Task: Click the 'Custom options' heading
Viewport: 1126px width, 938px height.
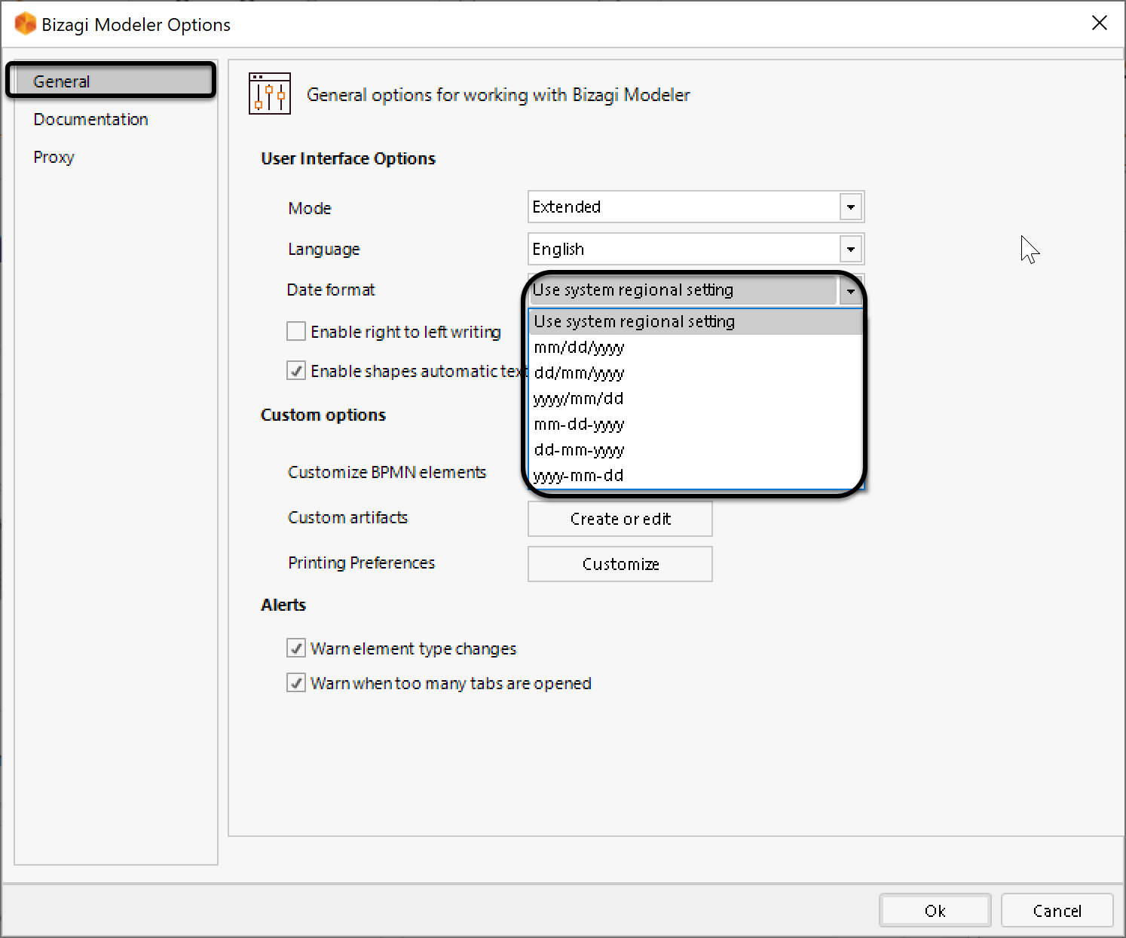Action: [x=323, y=415]
